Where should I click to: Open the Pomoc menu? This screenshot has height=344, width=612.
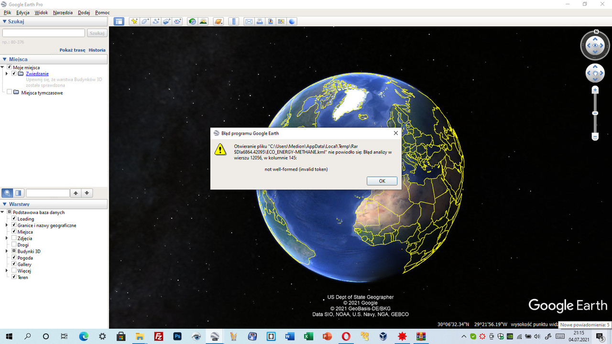[x=102, y=12]
